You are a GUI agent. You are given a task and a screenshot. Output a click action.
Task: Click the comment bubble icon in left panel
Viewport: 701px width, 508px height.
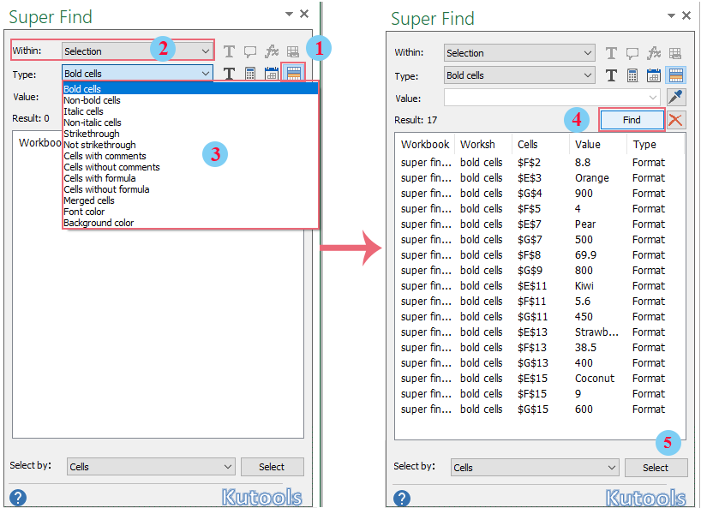click(x=250, y=52)
